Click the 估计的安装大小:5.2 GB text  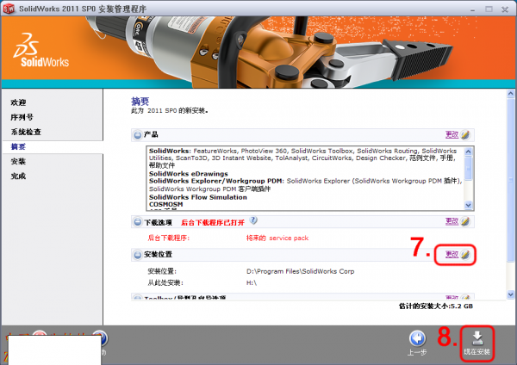point(436,306)
